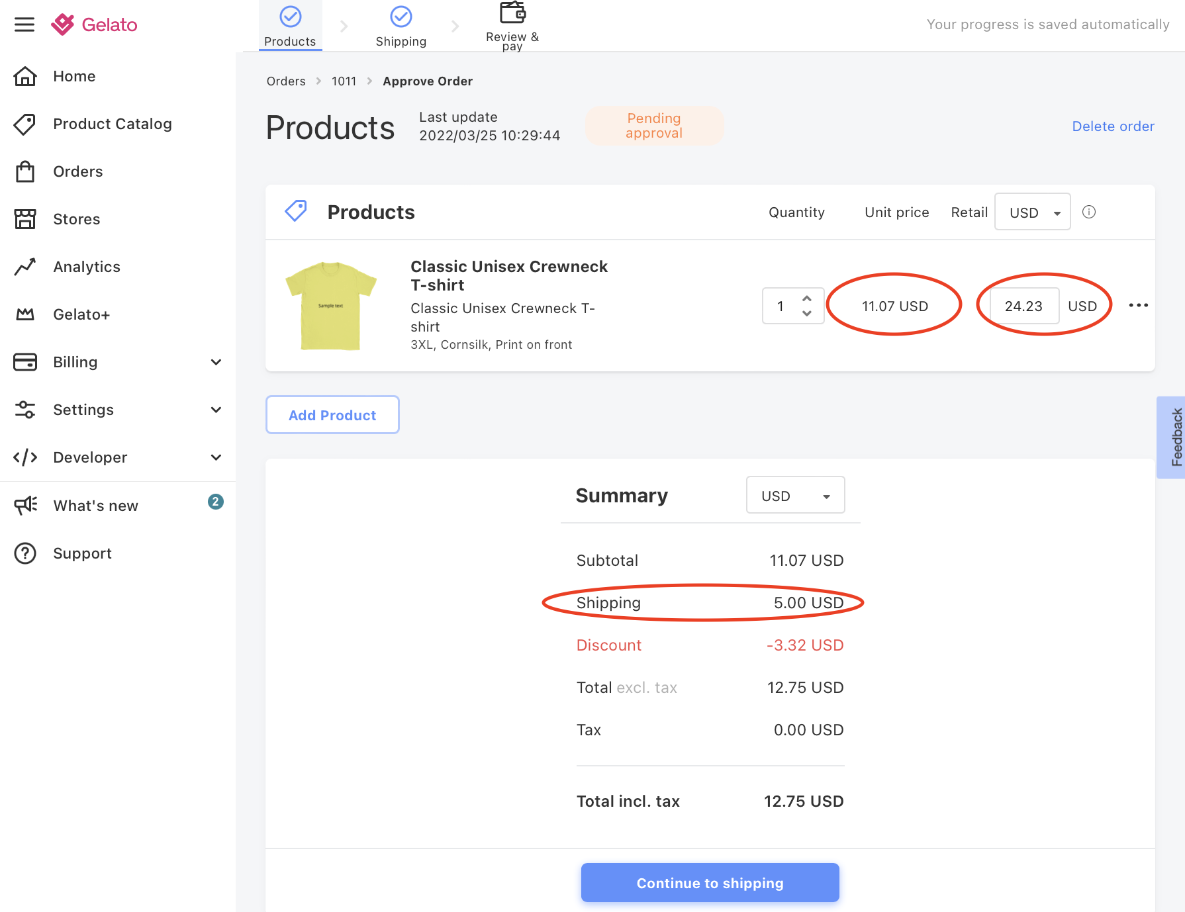1185x912 pixels.
Task: Click the Orders breadcrumb link
Action: (286, 81)
